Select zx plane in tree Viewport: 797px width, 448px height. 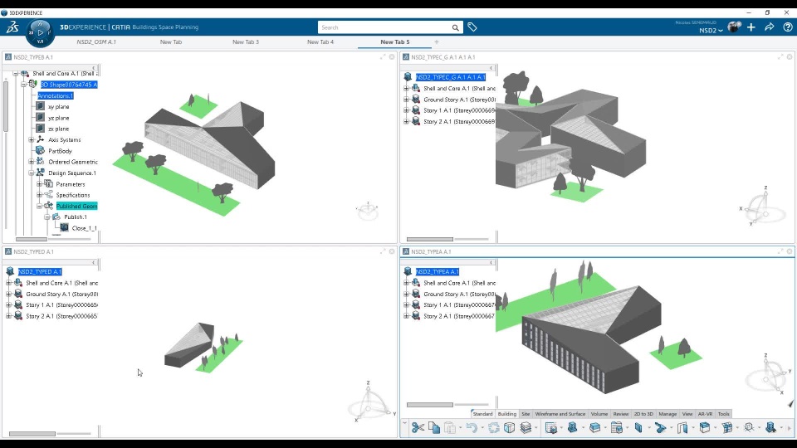[x=58, y=129]
